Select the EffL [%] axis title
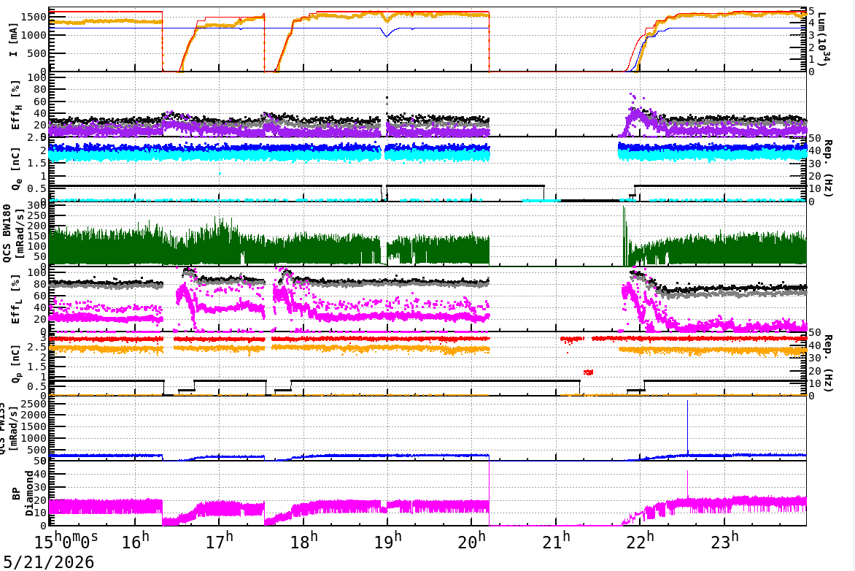Viewport: 855px width, 571px height. click(16, 299)
